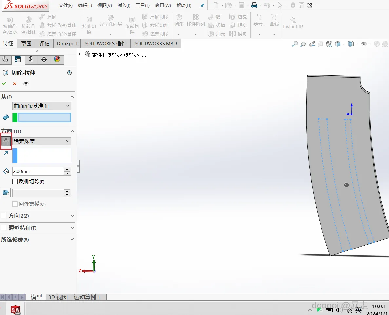Enable the 薄壁特征 checkbox
389x315 pixels.
[4, 228]
